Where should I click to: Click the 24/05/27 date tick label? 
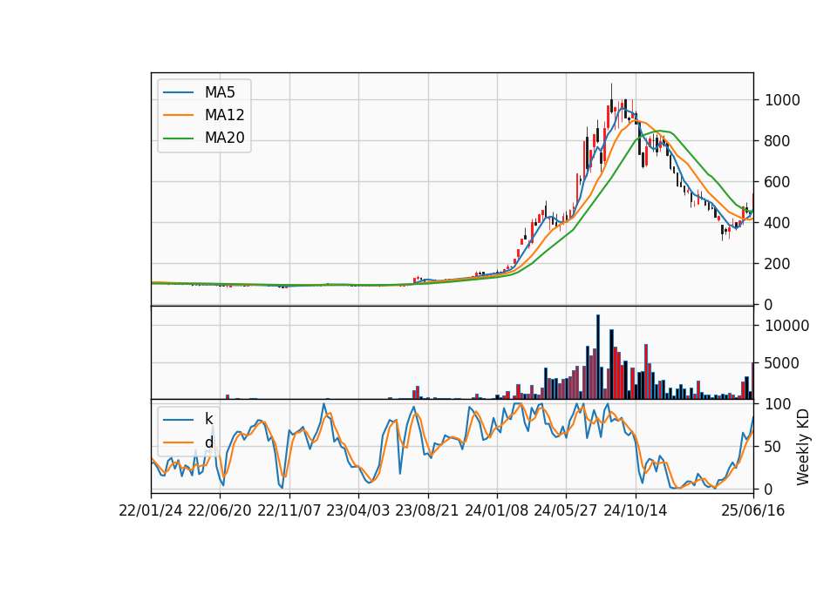566,510
